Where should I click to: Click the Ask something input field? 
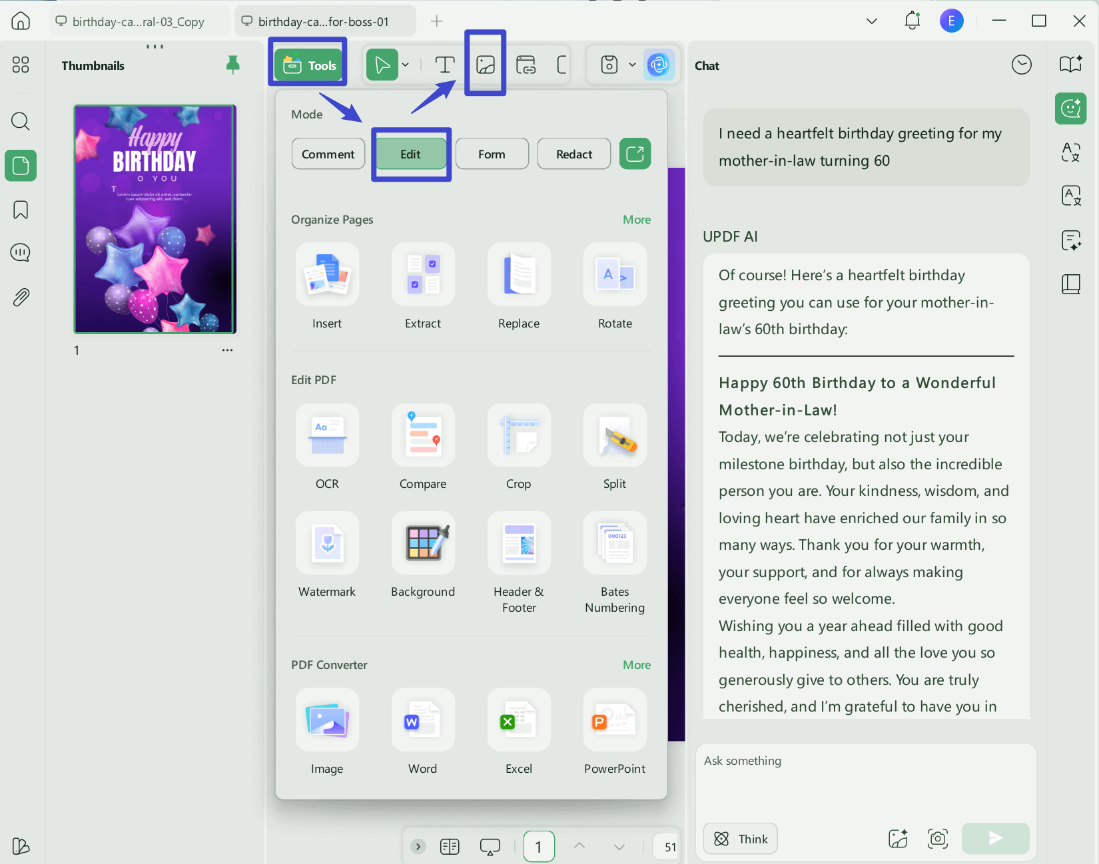click(x=866, y=779)
